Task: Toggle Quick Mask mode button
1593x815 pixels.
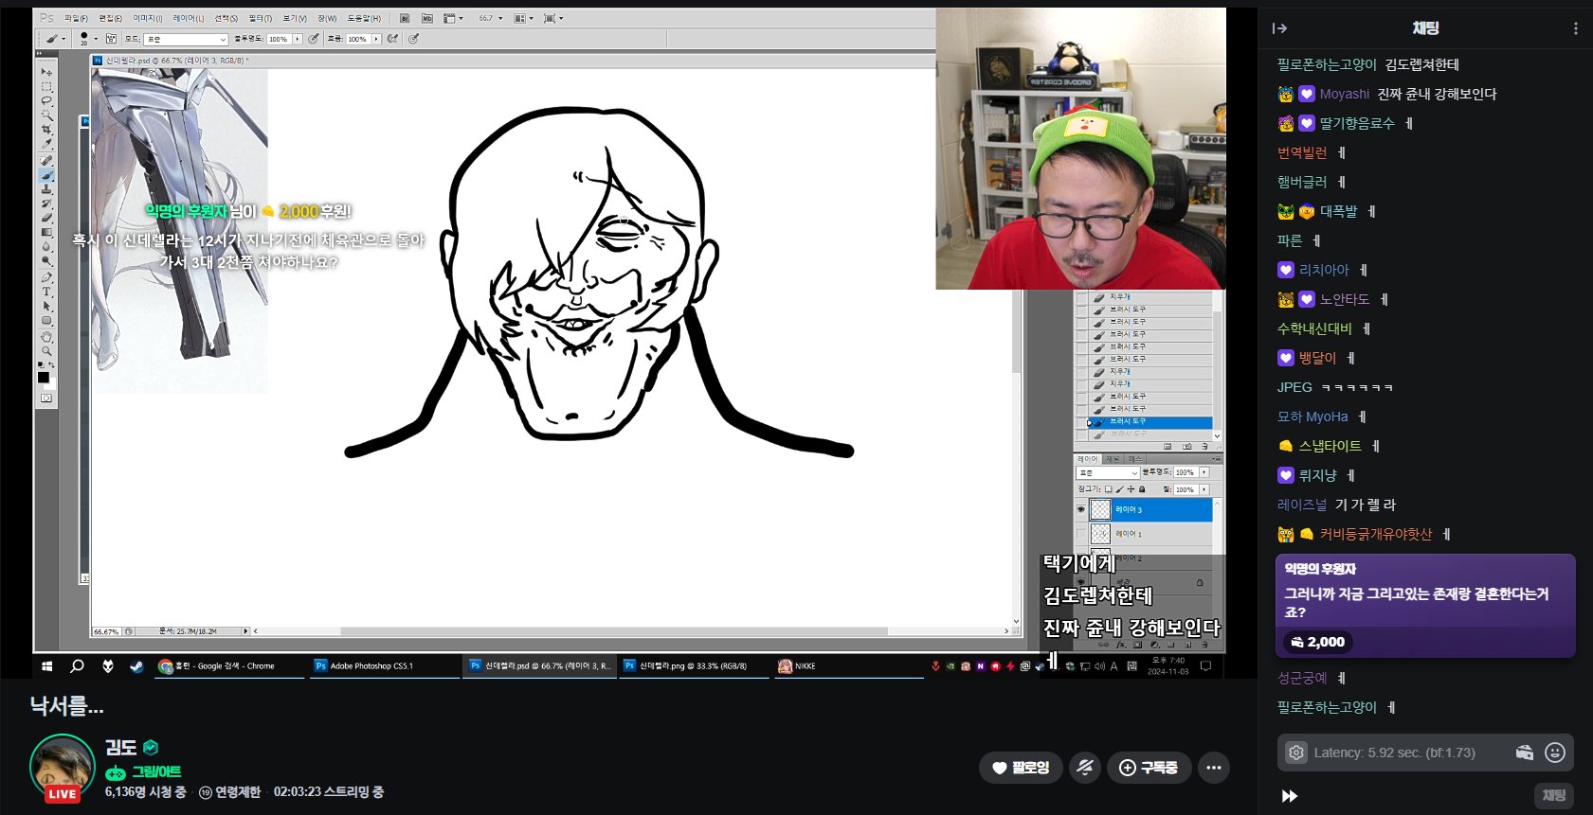Action: pyautogui.click(x=46, y=399)
